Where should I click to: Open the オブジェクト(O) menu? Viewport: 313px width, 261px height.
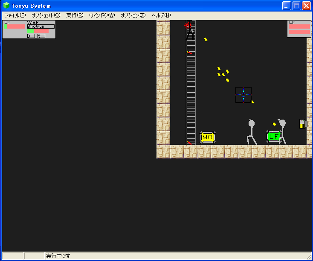click(46, 15)
